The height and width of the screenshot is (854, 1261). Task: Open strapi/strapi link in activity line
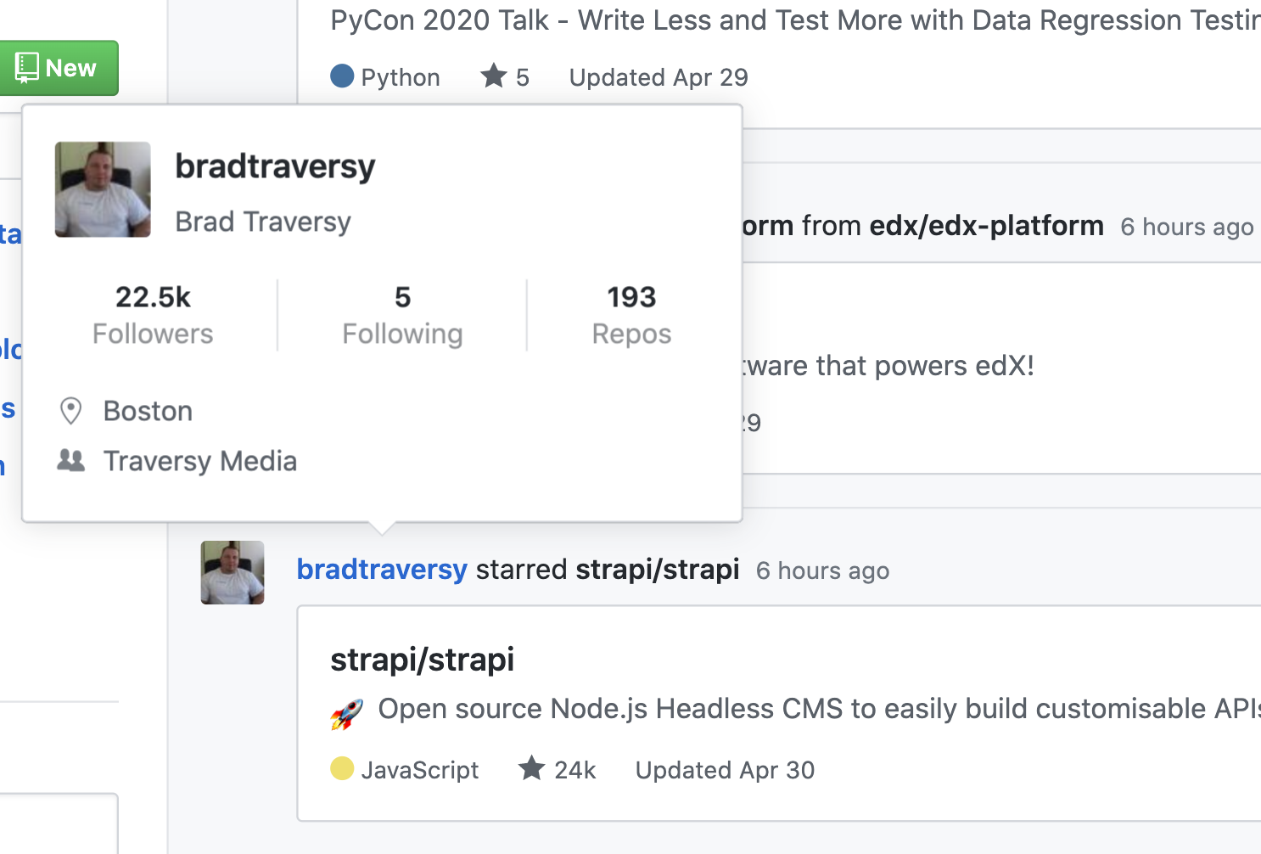click(657, 570)
